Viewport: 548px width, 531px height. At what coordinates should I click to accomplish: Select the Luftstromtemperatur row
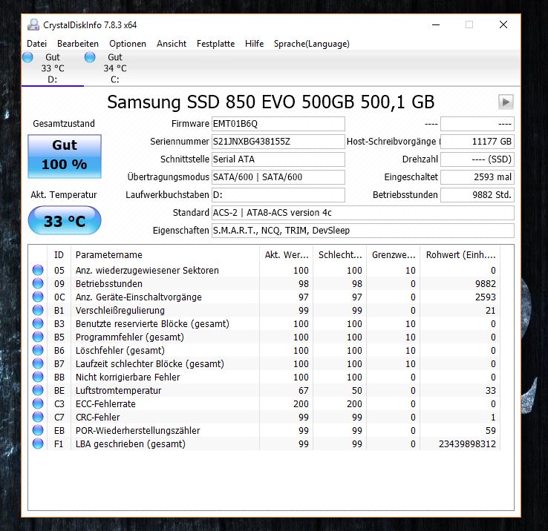tap(264, 390)
